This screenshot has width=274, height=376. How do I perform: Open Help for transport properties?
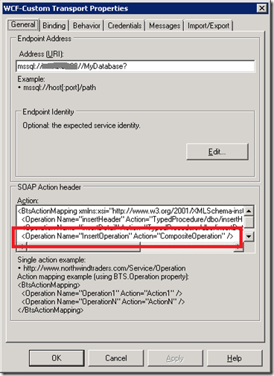point(235,358)
